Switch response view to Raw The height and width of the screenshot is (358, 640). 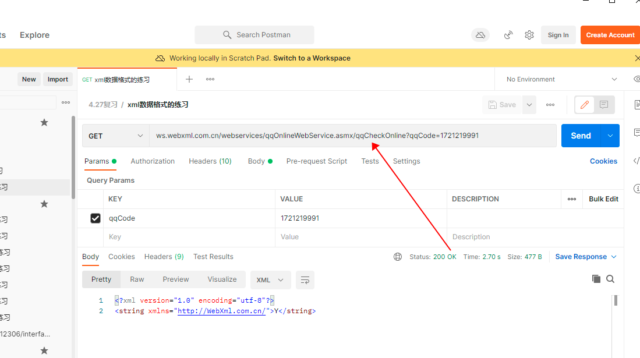tap(137, 279)
